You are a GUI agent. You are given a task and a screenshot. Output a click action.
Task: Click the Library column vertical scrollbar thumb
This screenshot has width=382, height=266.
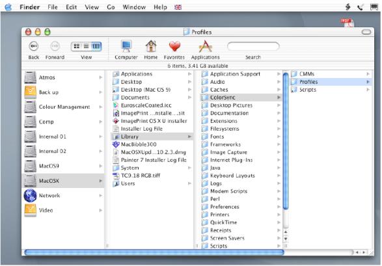click(x=286, y=141)
